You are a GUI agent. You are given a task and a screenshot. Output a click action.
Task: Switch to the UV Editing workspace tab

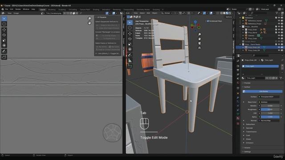point(73,10)
